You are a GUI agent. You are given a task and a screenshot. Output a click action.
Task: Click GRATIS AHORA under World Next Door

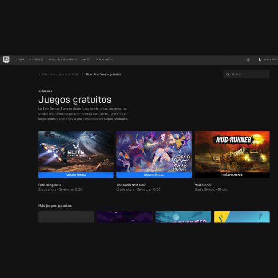pos(154,175)
